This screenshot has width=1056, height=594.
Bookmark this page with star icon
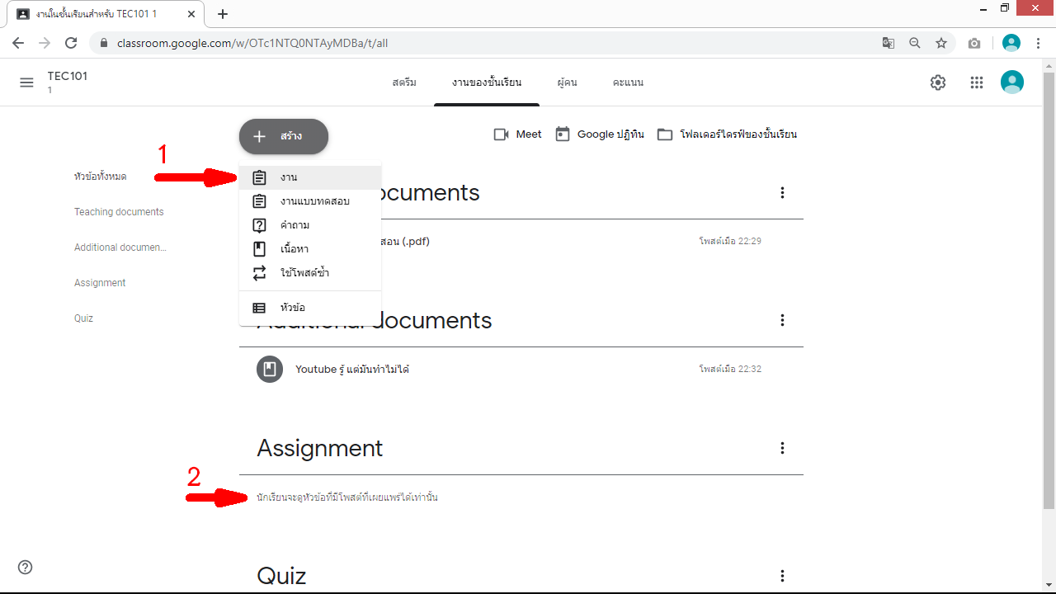click(x=940, y=43)
